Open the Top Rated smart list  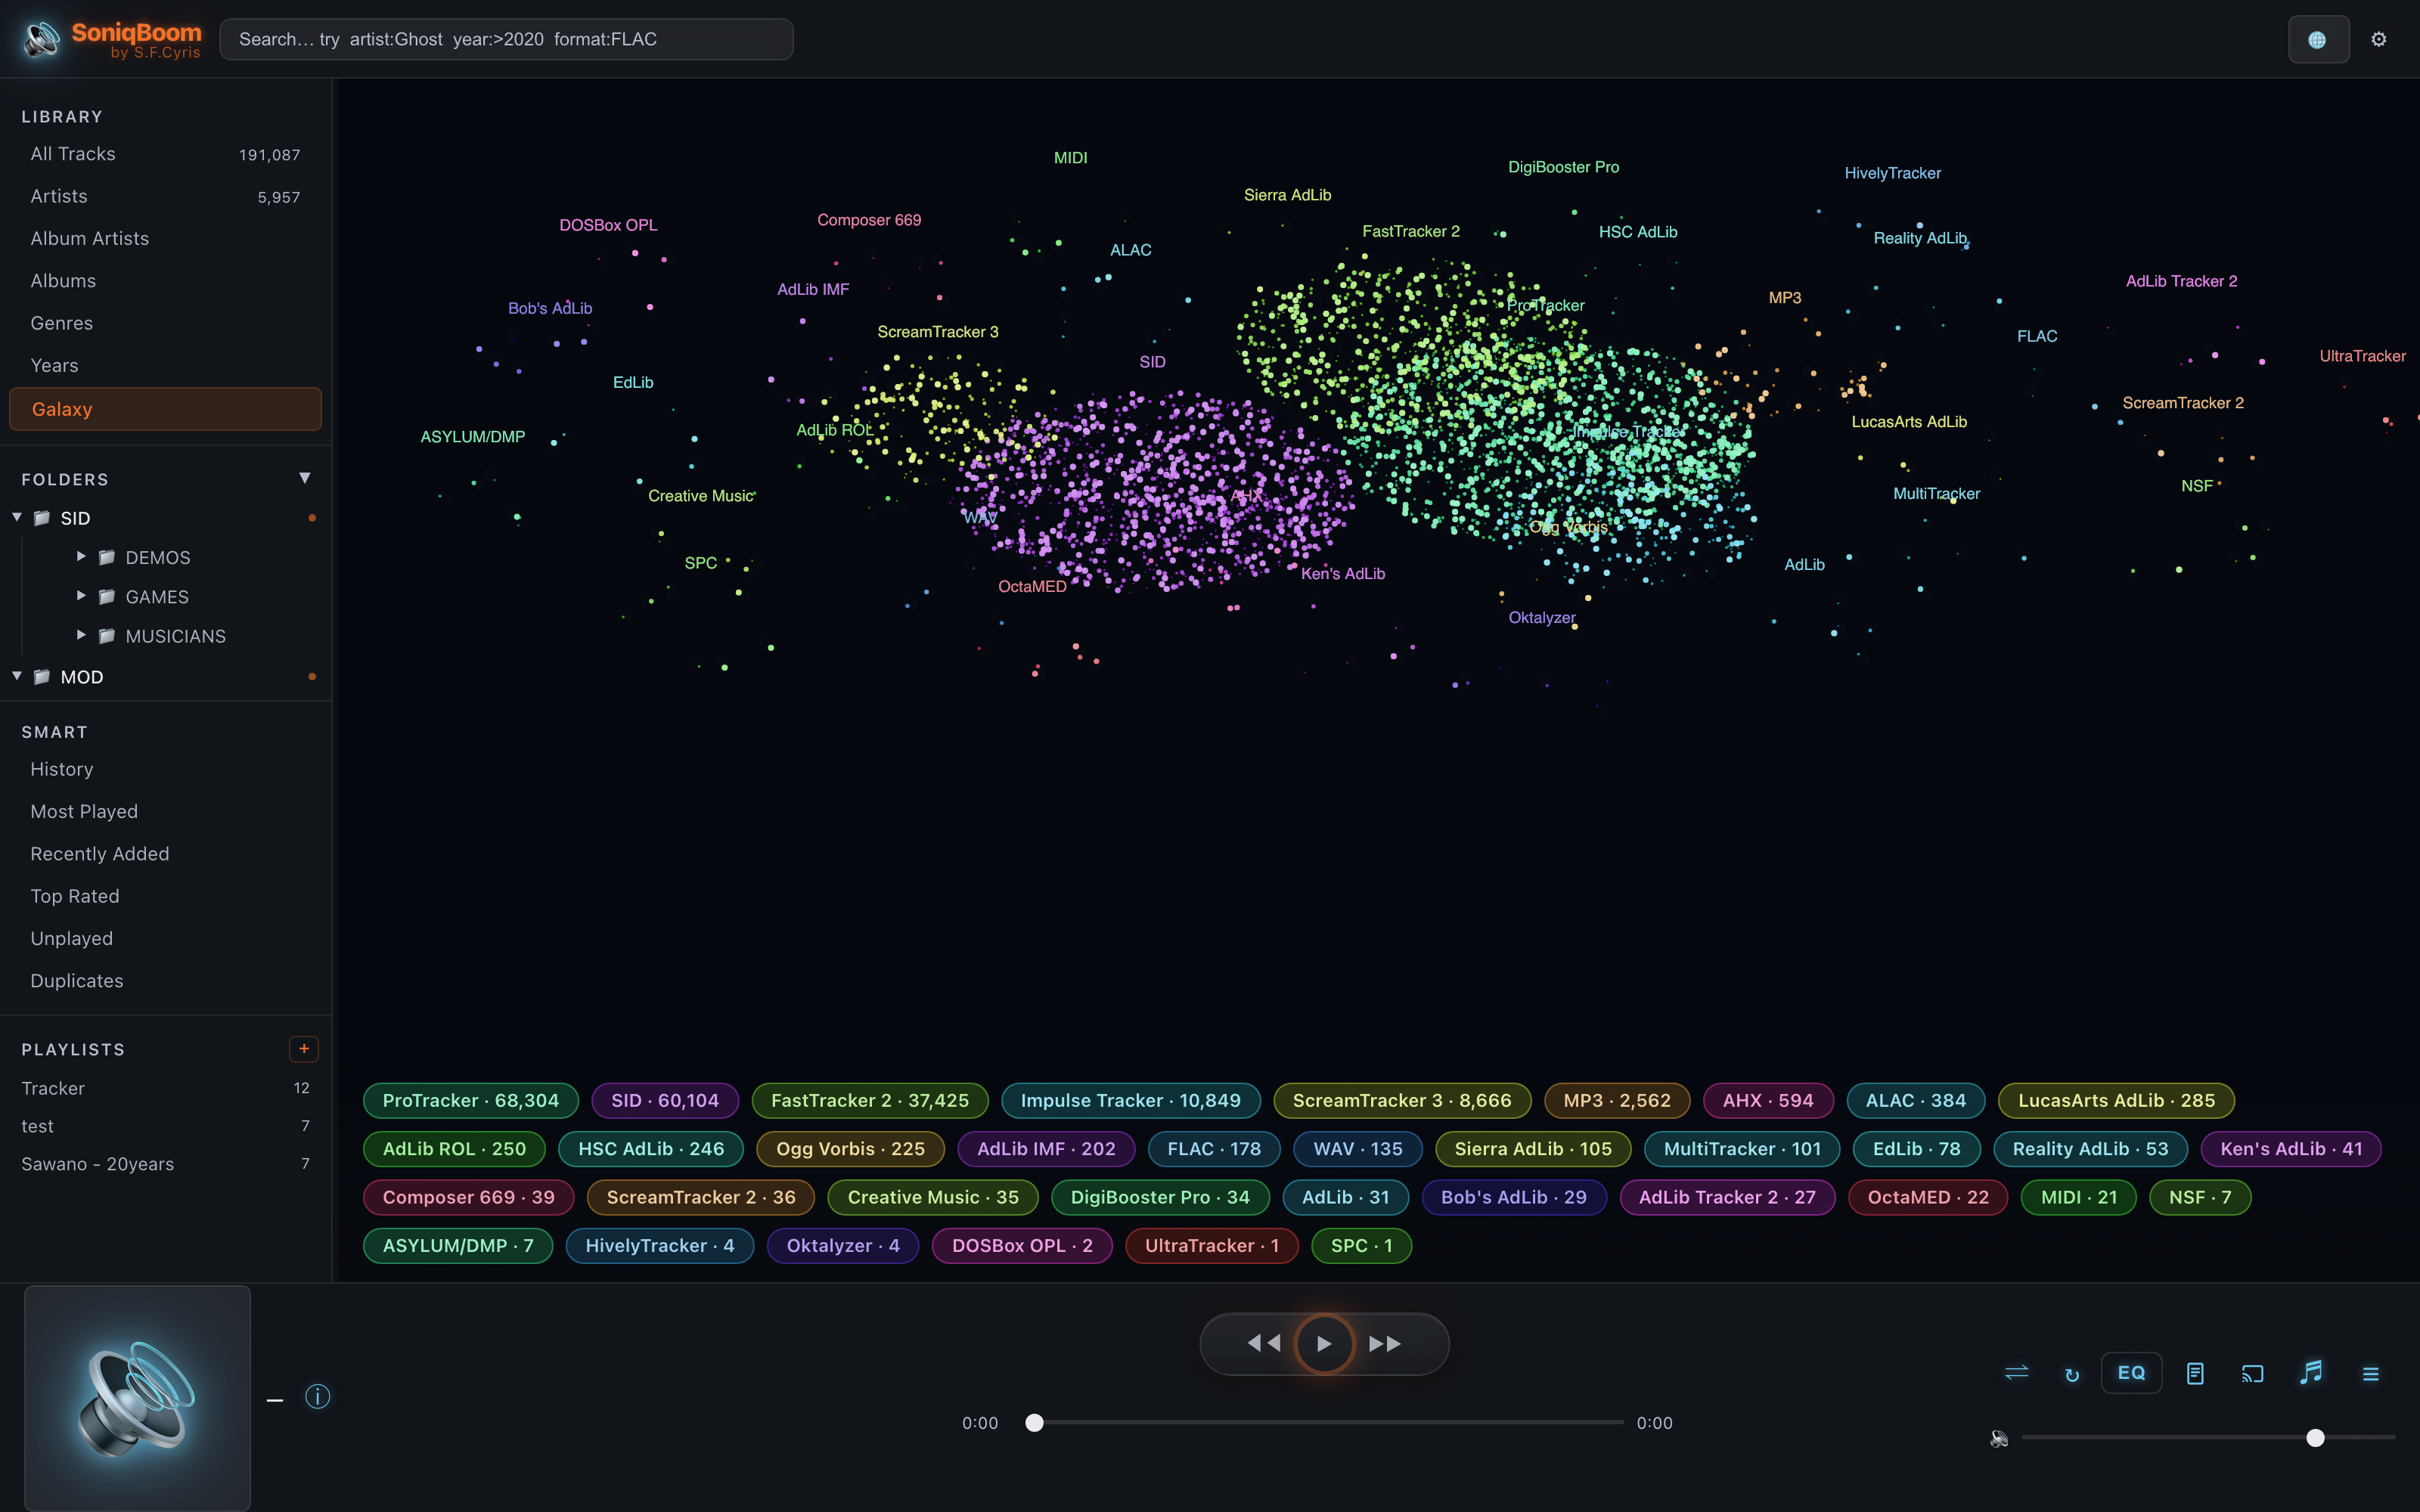(165, 896)
